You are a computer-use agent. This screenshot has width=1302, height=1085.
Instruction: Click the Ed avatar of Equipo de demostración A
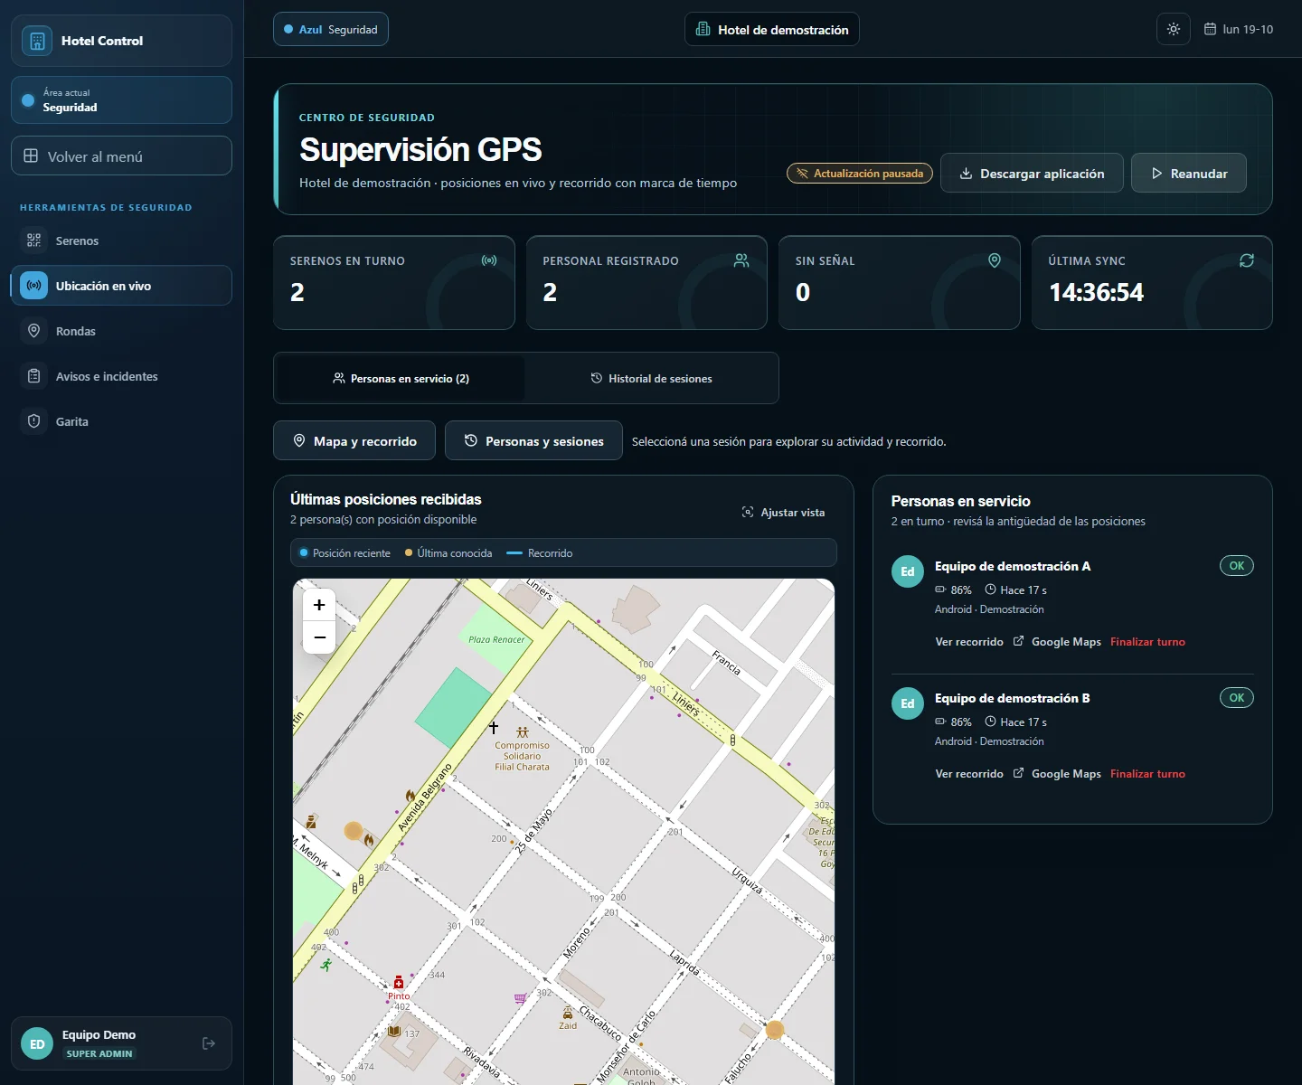point(908,571)
